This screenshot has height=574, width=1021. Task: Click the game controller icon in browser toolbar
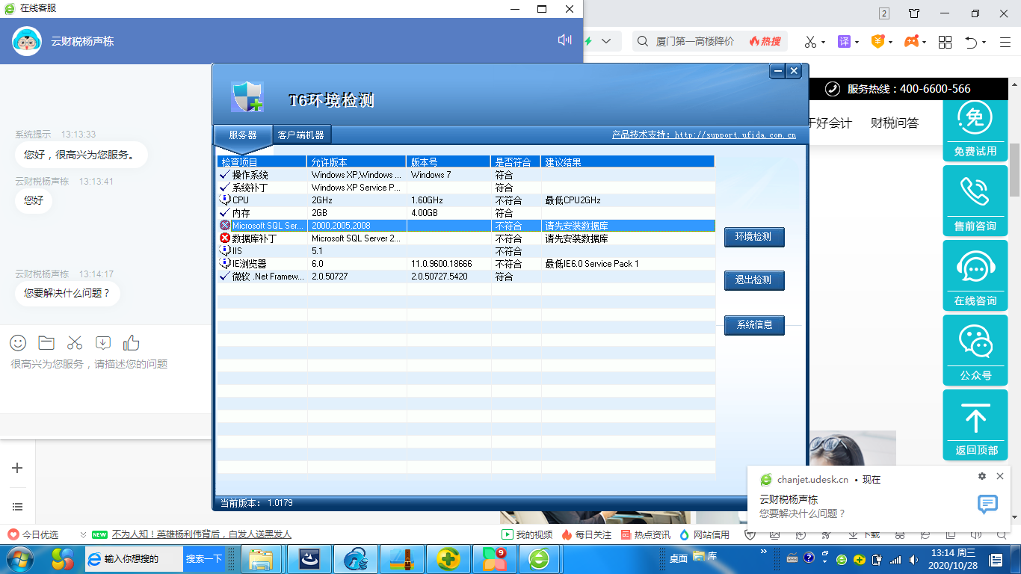(x=912, y=42)
